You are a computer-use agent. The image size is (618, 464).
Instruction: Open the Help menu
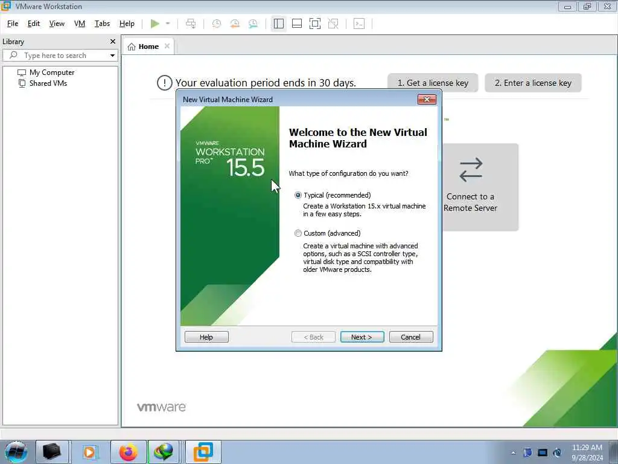[127, 24]
